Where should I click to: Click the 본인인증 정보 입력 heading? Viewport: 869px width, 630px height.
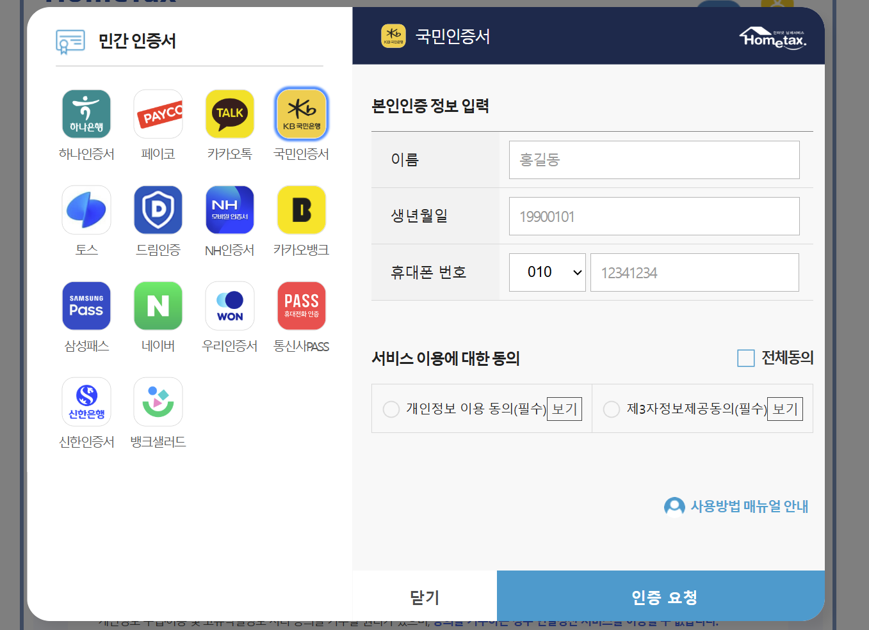(430, 106)
